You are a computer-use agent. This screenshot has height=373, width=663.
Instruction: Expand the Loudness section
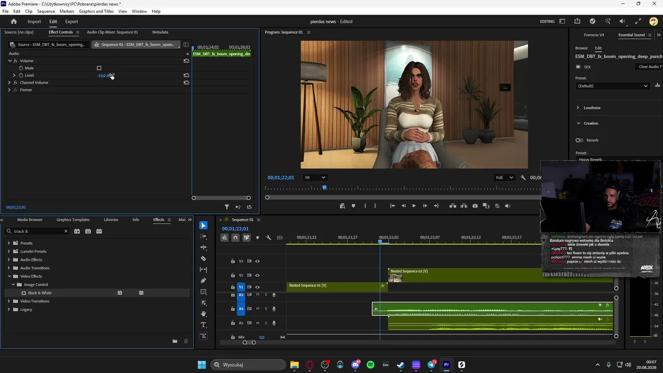[x=578, y=108]
